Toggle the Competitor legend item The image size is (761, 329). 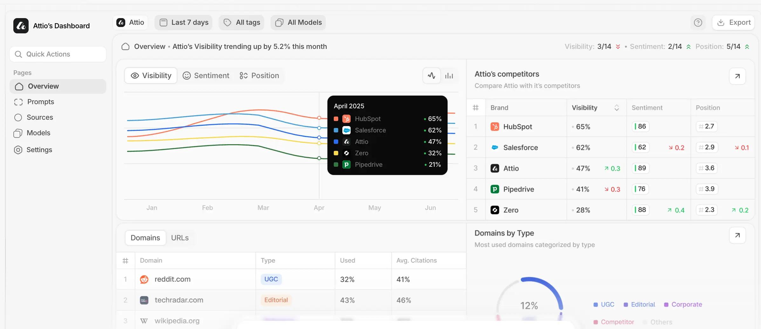(614, 322)
